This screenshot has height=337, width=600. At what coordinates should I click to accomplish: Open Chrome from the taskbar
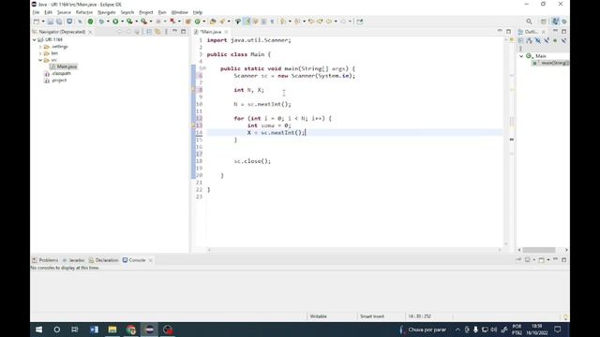coord(131,330)
